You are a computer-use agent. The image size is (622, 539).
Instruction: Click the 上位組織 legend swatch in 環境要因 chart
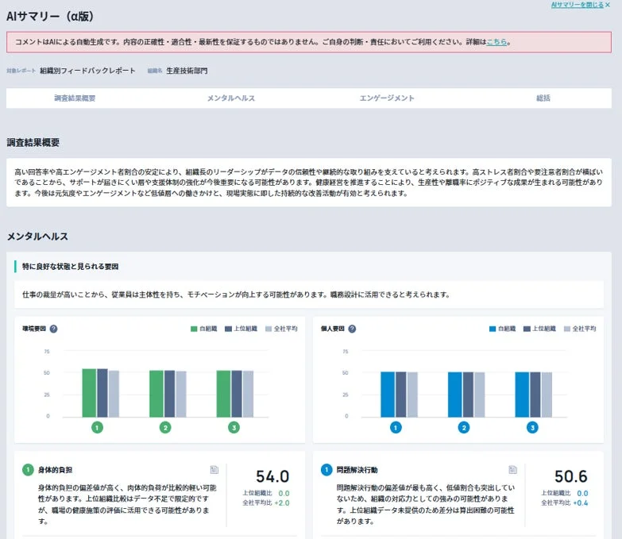pyautogui.click(x=228, y=329)
